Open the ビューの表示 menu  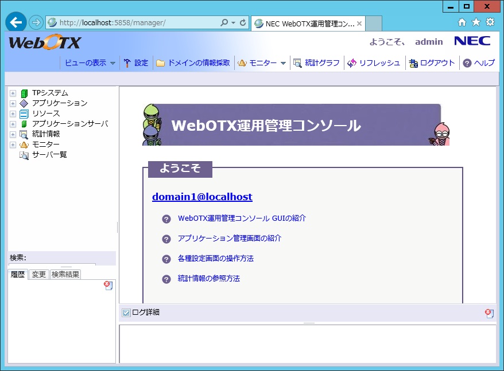click(86, 63)
